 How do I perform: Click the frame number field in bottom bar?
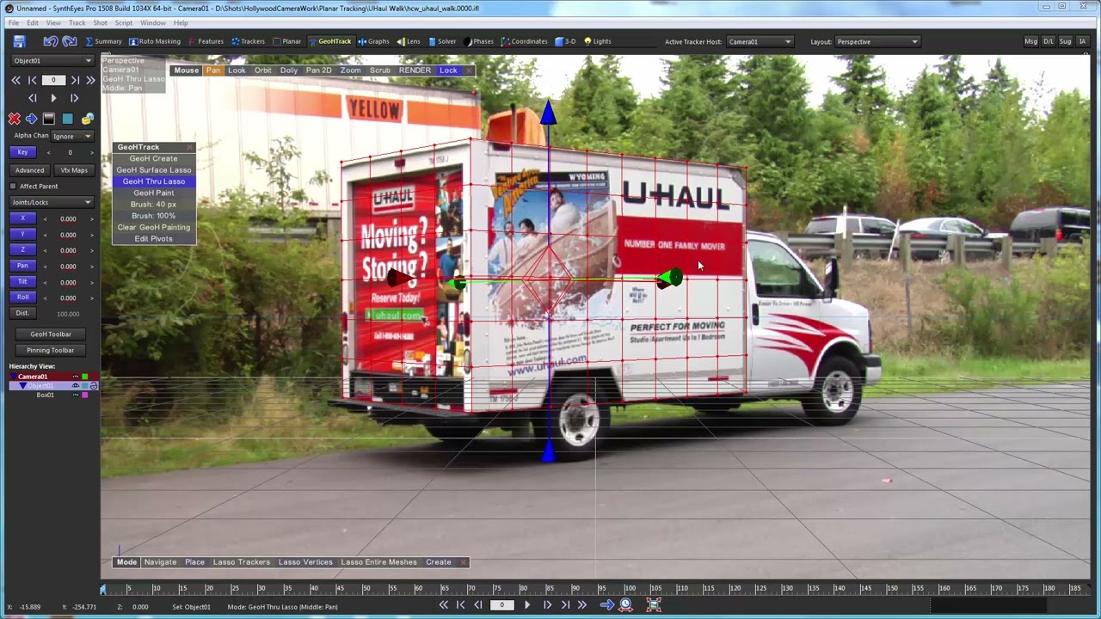tap(502, 605)
